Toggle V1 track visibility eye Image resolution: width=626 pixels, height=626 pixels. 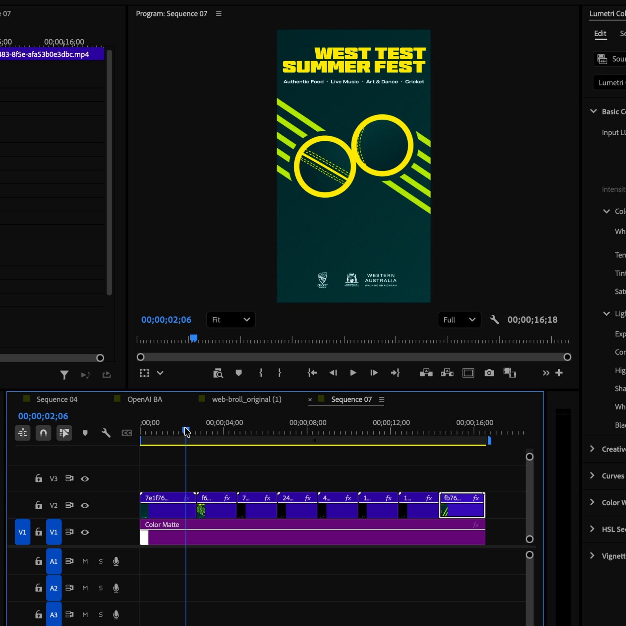(85, 532)
